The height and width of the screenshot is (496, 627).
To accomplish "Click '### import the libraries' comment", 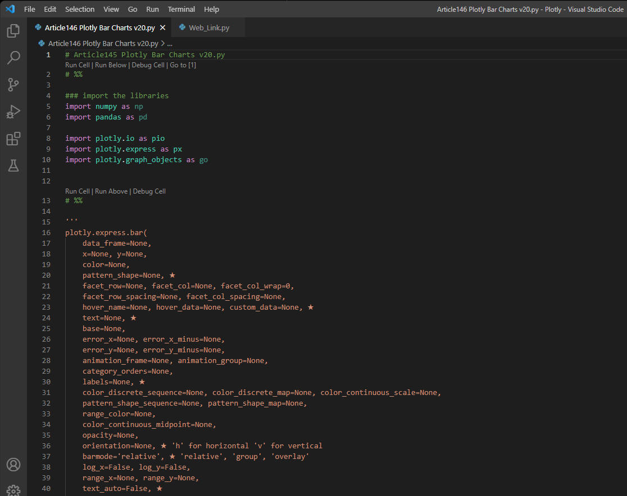I will click(x=117, y=96).
